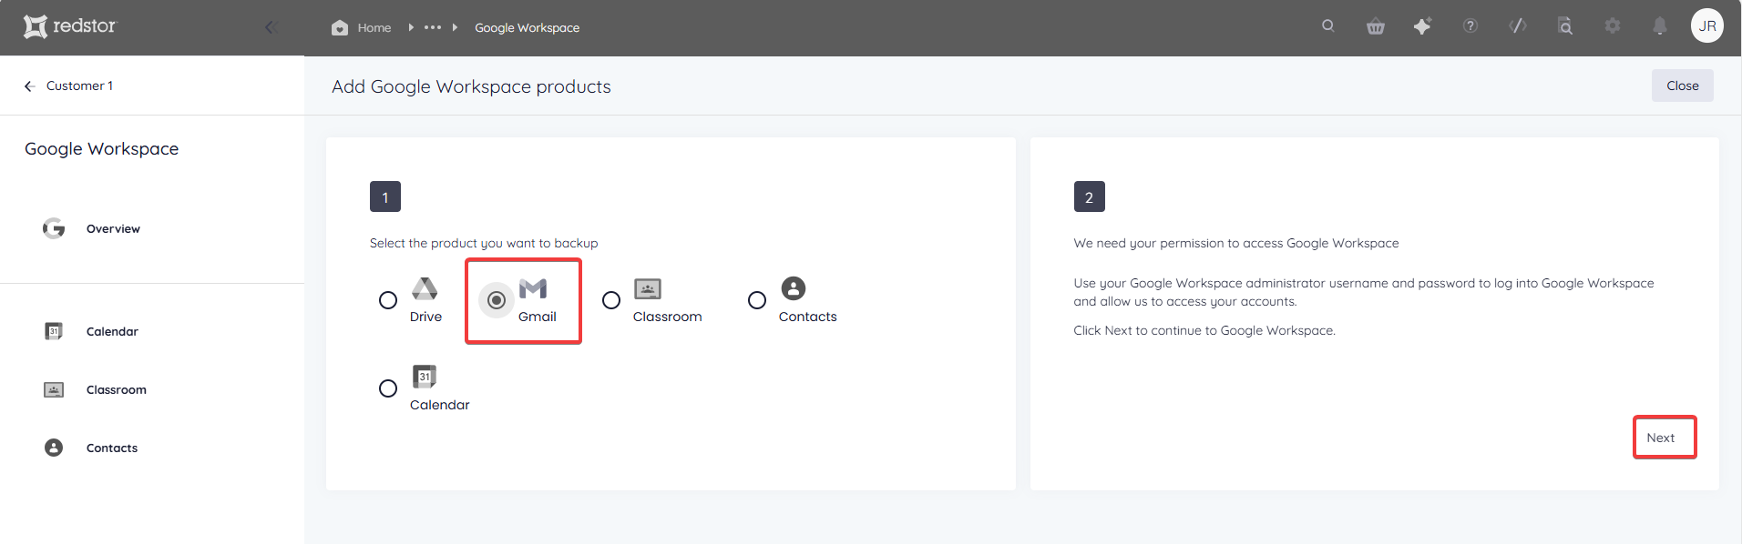Open the shopping basket icon

coord(1376,26)
